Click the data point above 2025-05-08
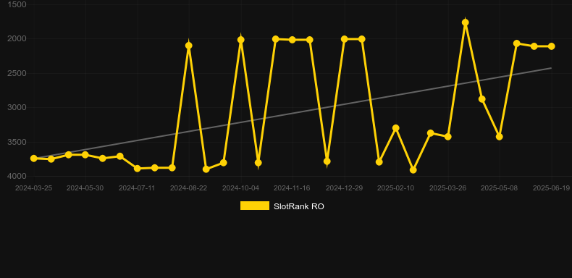The height and width of the screenshot is (278, 572). coord(500,136)
